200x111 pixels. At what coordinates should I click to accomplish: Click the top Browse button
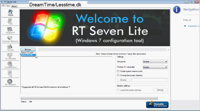click(28, 50)
